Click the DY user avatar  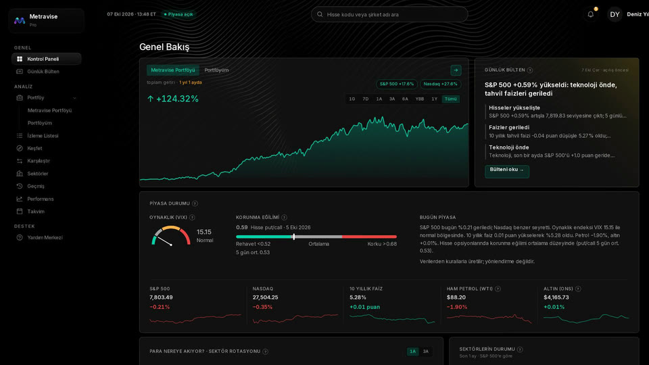coord(615,14)
